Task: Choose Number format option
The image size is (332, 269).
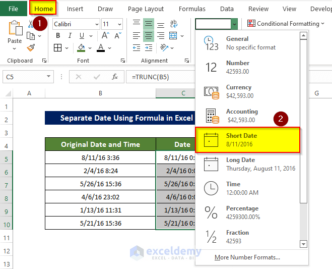Action: [x=247, y=67]
